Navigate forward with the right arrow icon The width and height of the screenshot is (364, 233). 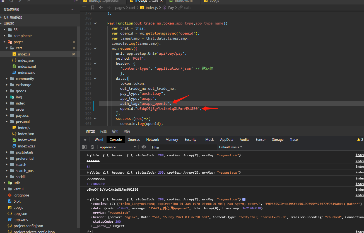pos(109,8)
